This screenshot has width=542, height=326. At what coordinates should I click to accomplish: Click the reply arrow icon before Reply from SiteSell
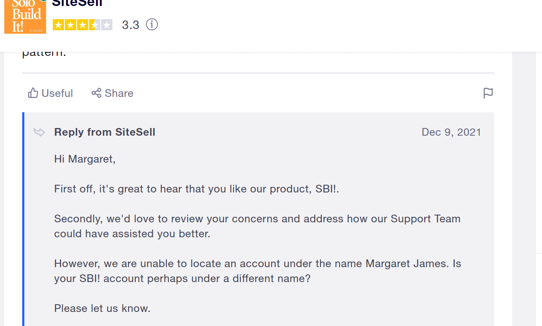click(x=39, y=132)
